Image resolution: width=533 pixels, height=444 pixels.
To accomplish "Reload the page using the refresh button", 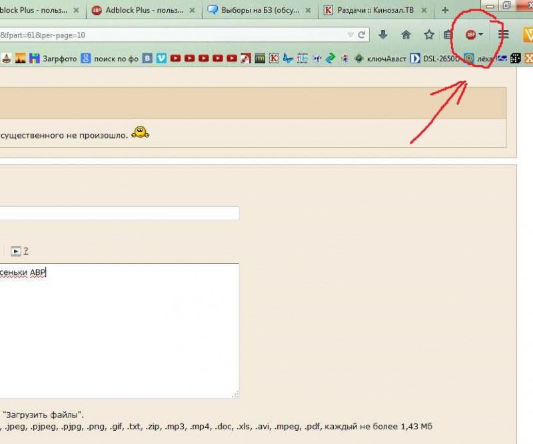I will pyautogui.click(x=362, y=35).
